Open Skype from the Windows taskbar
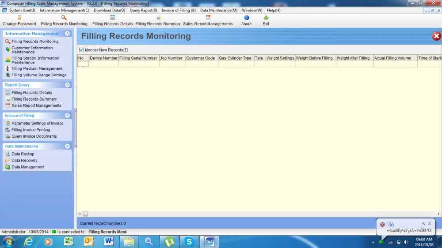Viewport: 442px width, 248px height. (189, 241)
